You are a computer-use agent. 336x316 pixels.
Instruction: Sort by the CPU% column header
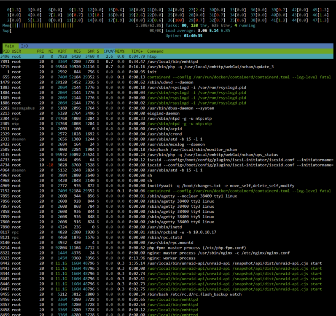(109, 51)
